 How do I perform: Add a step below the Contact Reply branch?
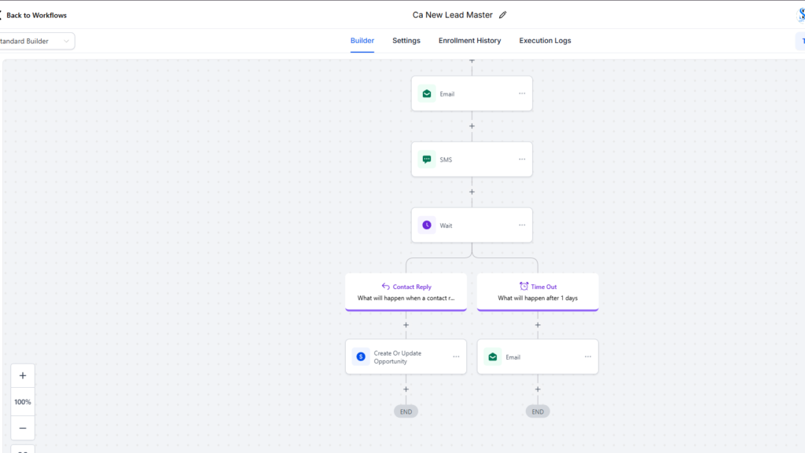coord(406,324)
